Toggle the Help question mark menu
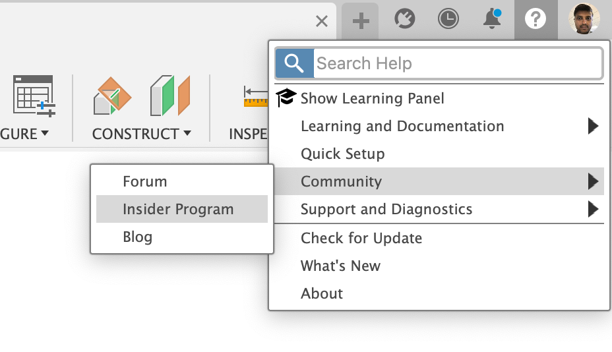612x352 pixels. [535, 19]
